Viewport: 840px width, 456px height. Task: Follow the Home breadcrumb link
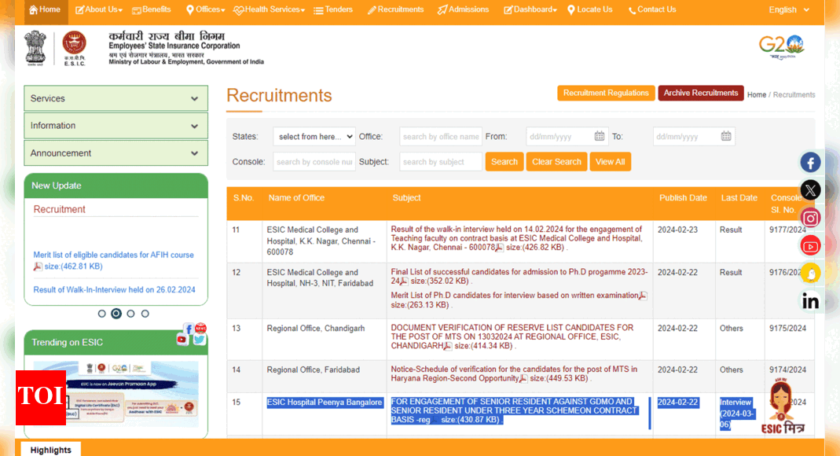click(x=757, y=95)
